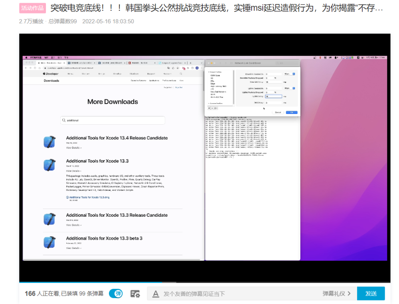Screen dimensions: 399x304
Task: Toggle the danmaku (弹) switch
Action: coord(116,294)
